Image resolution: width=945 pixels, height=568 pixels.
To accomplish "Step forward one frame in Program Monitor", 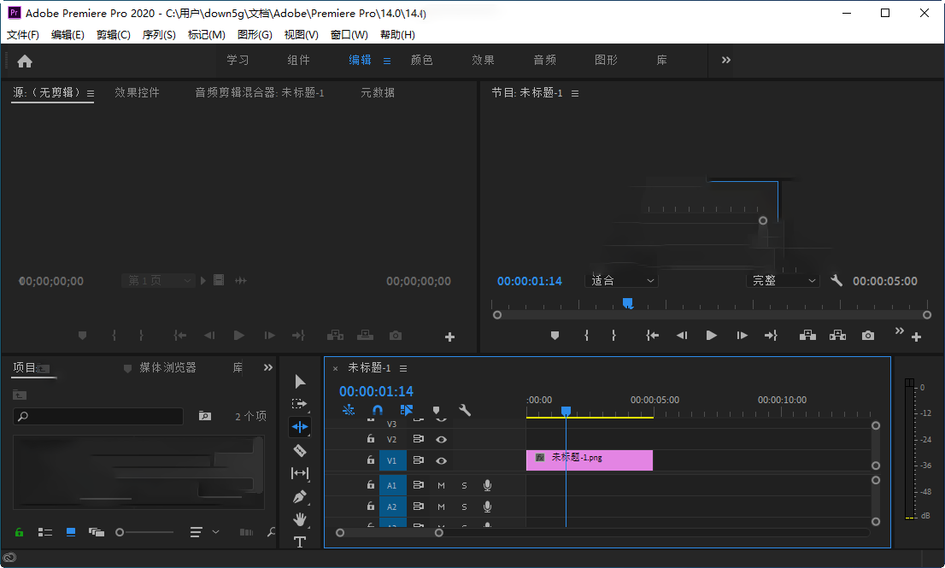I will pos(742,336).
